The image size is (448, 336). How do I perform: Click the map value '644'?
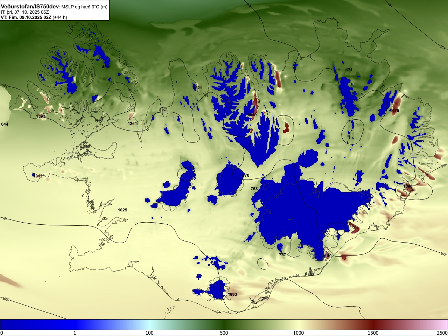(x=5, y=124)
